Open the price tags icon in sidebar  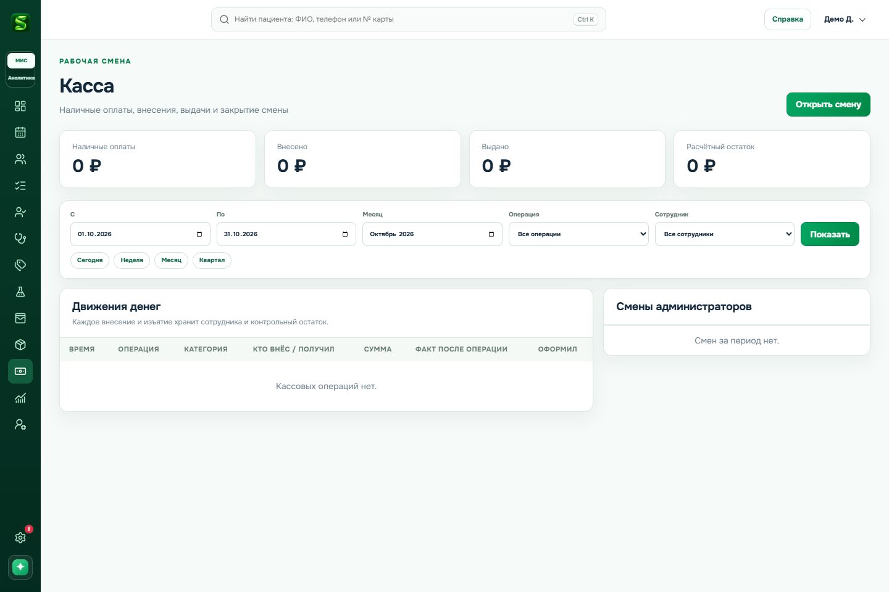point(20,265)
